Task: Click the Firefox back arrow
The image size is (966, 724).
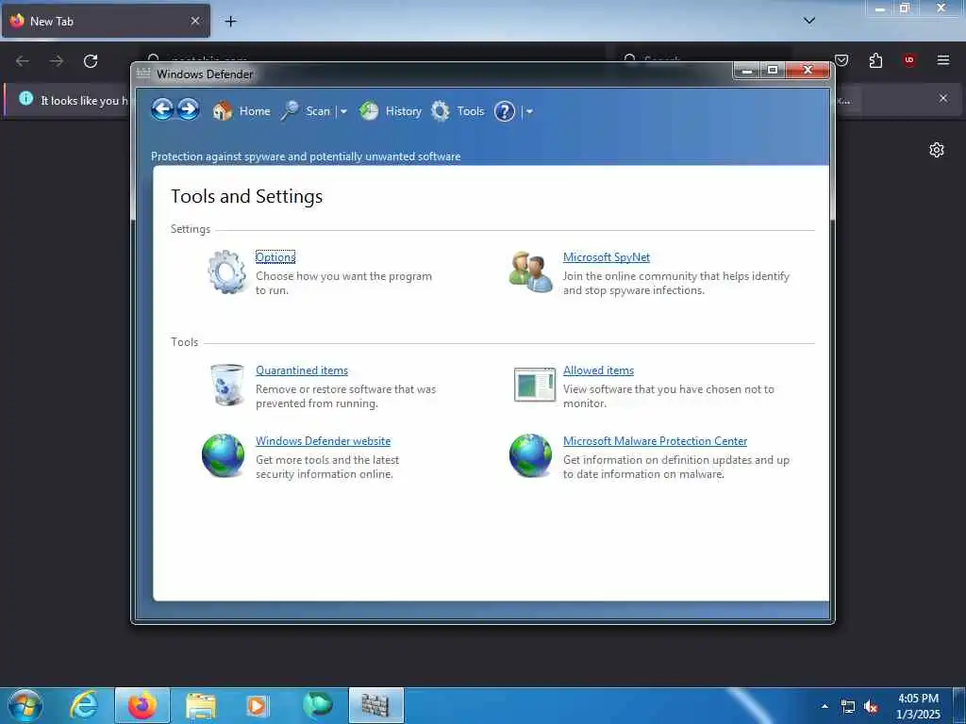Action: coord(23,60)
